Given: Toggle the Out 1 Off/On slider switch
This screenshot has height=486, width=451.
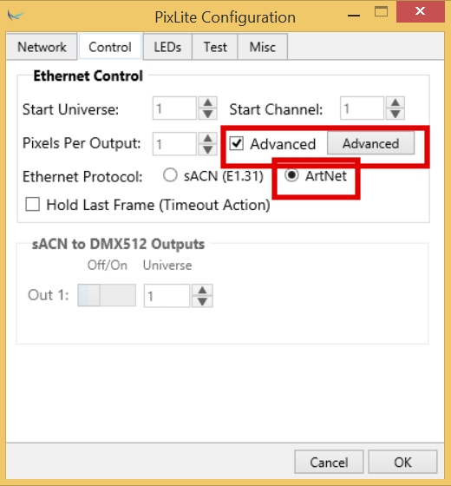Looking at the screenshot, I should coord(107,295).
